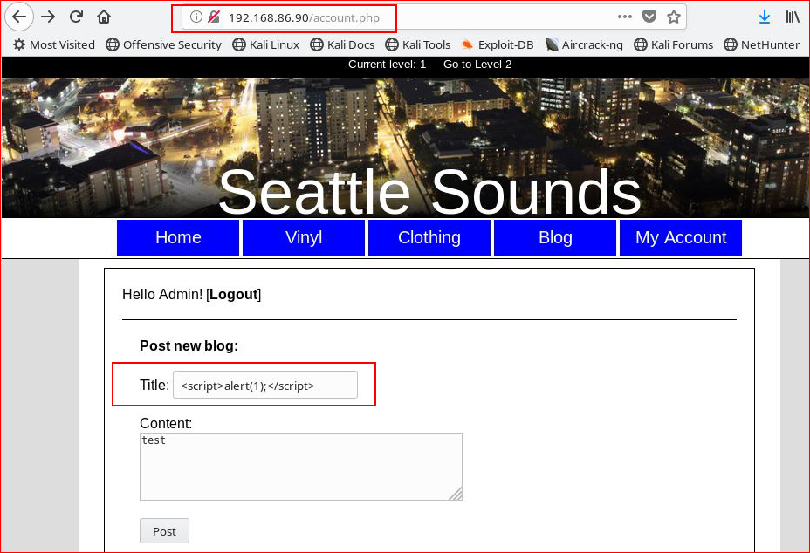Open the downloads panel
The image size is (810, 553).
coord(765,17)
